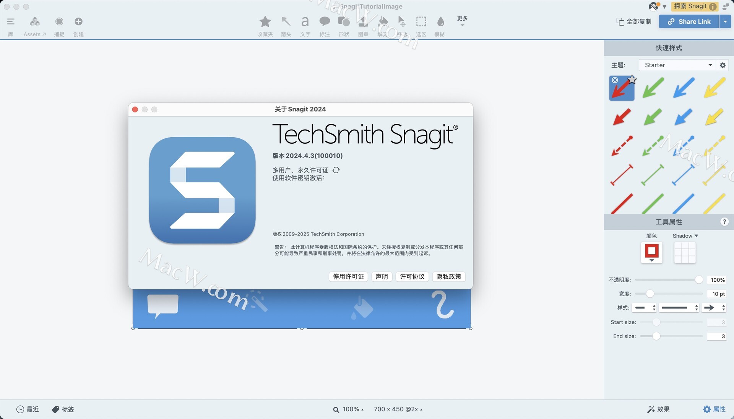
Task: Open the Shadow dropdown
Action: click(x=685, y=236)
